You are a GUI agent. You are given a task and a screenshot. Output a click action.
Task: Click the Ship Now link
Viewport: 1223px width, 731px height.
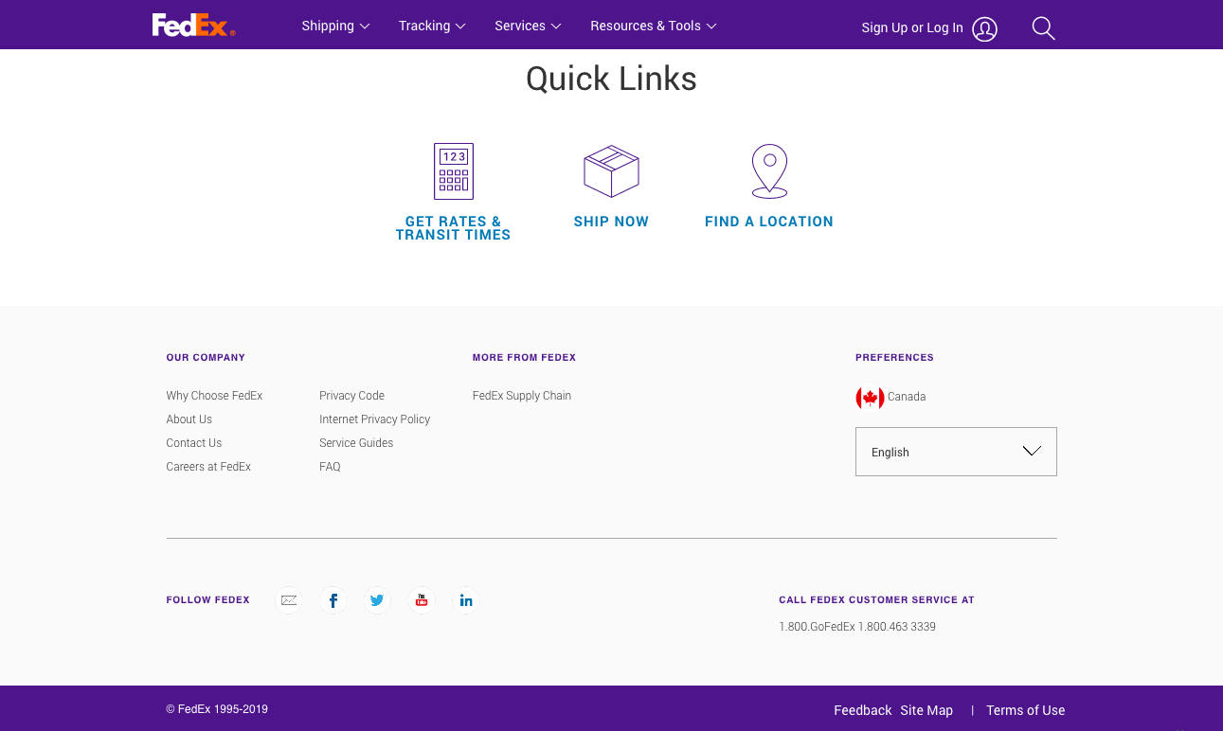(x=611, y=222)
